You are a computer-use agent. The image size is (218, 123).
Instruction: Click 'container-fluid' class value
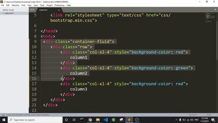click(91, 42)
